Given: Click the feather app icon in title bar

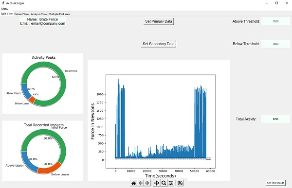Looking at the screenshot, I should point(3,3).
